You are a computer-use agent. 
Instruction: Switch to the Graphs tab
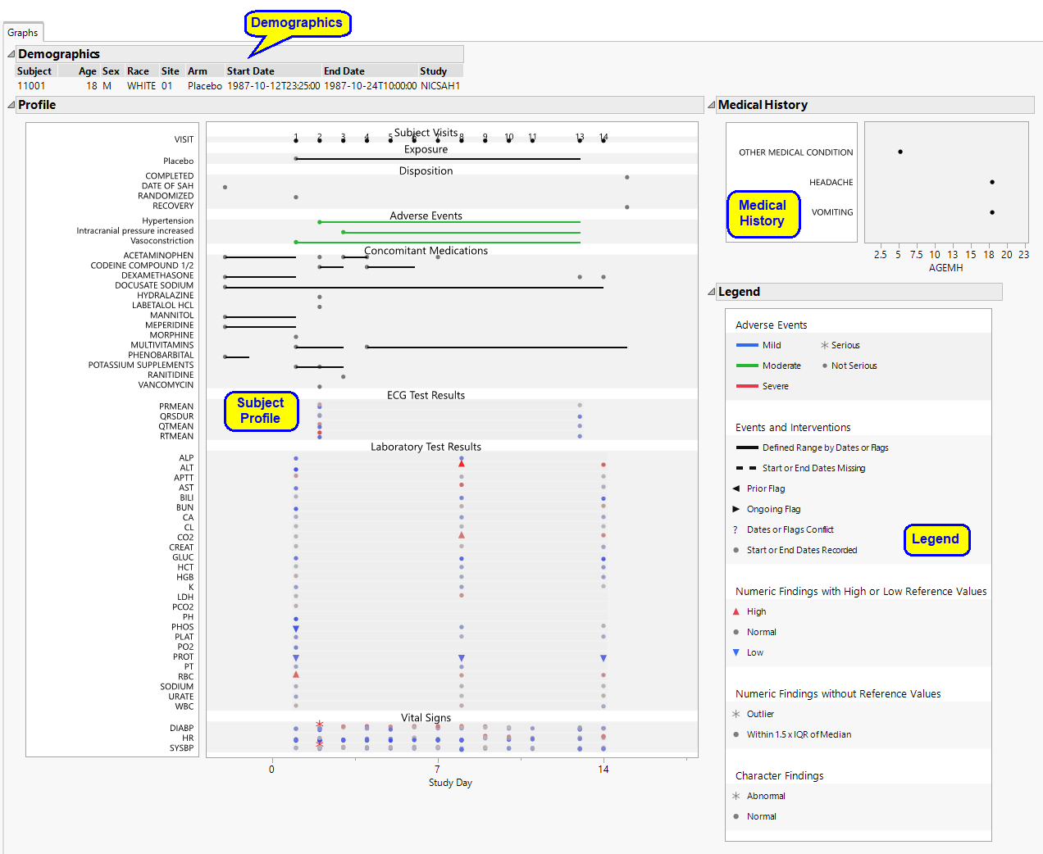(x=23, y=33)
